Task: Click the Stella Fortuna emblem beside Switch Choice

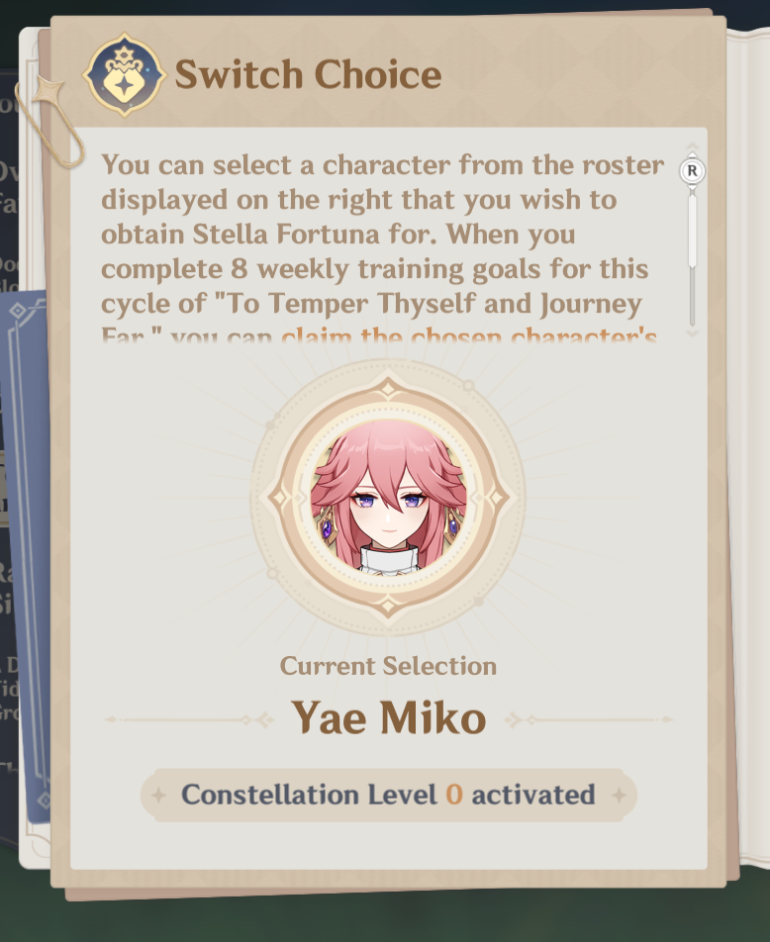Action: (x=125, y=74)
